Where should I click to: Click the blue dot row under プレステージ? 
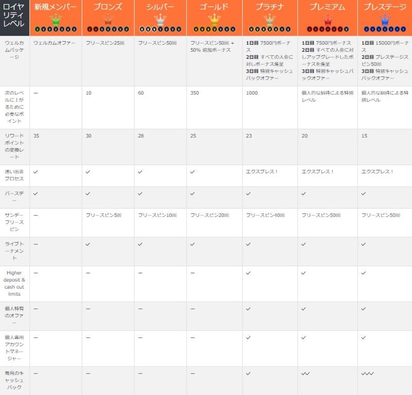pyautogui.click(x=385, y=29)
